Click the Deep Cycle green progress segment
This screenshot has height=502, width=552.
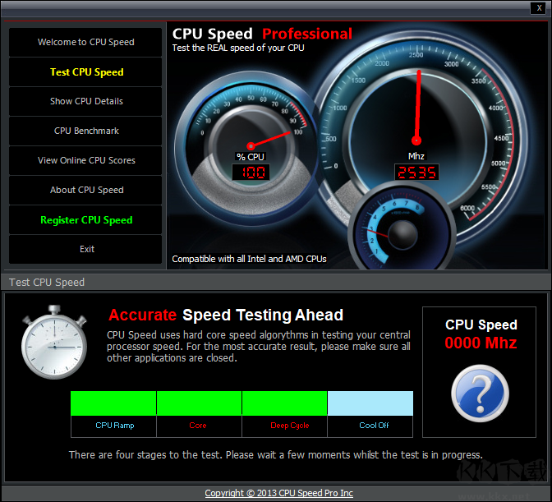click(284, 403)
